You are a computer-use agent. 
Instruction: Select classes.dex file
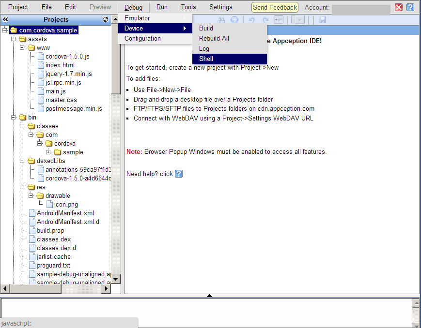point(54,239)
